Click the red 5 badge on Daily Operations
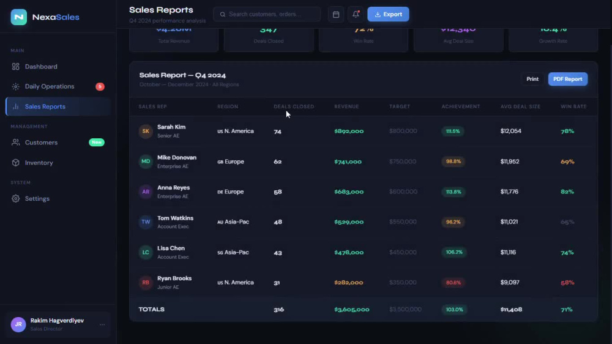This screenshot has height=344, width=612. point(100,86)
